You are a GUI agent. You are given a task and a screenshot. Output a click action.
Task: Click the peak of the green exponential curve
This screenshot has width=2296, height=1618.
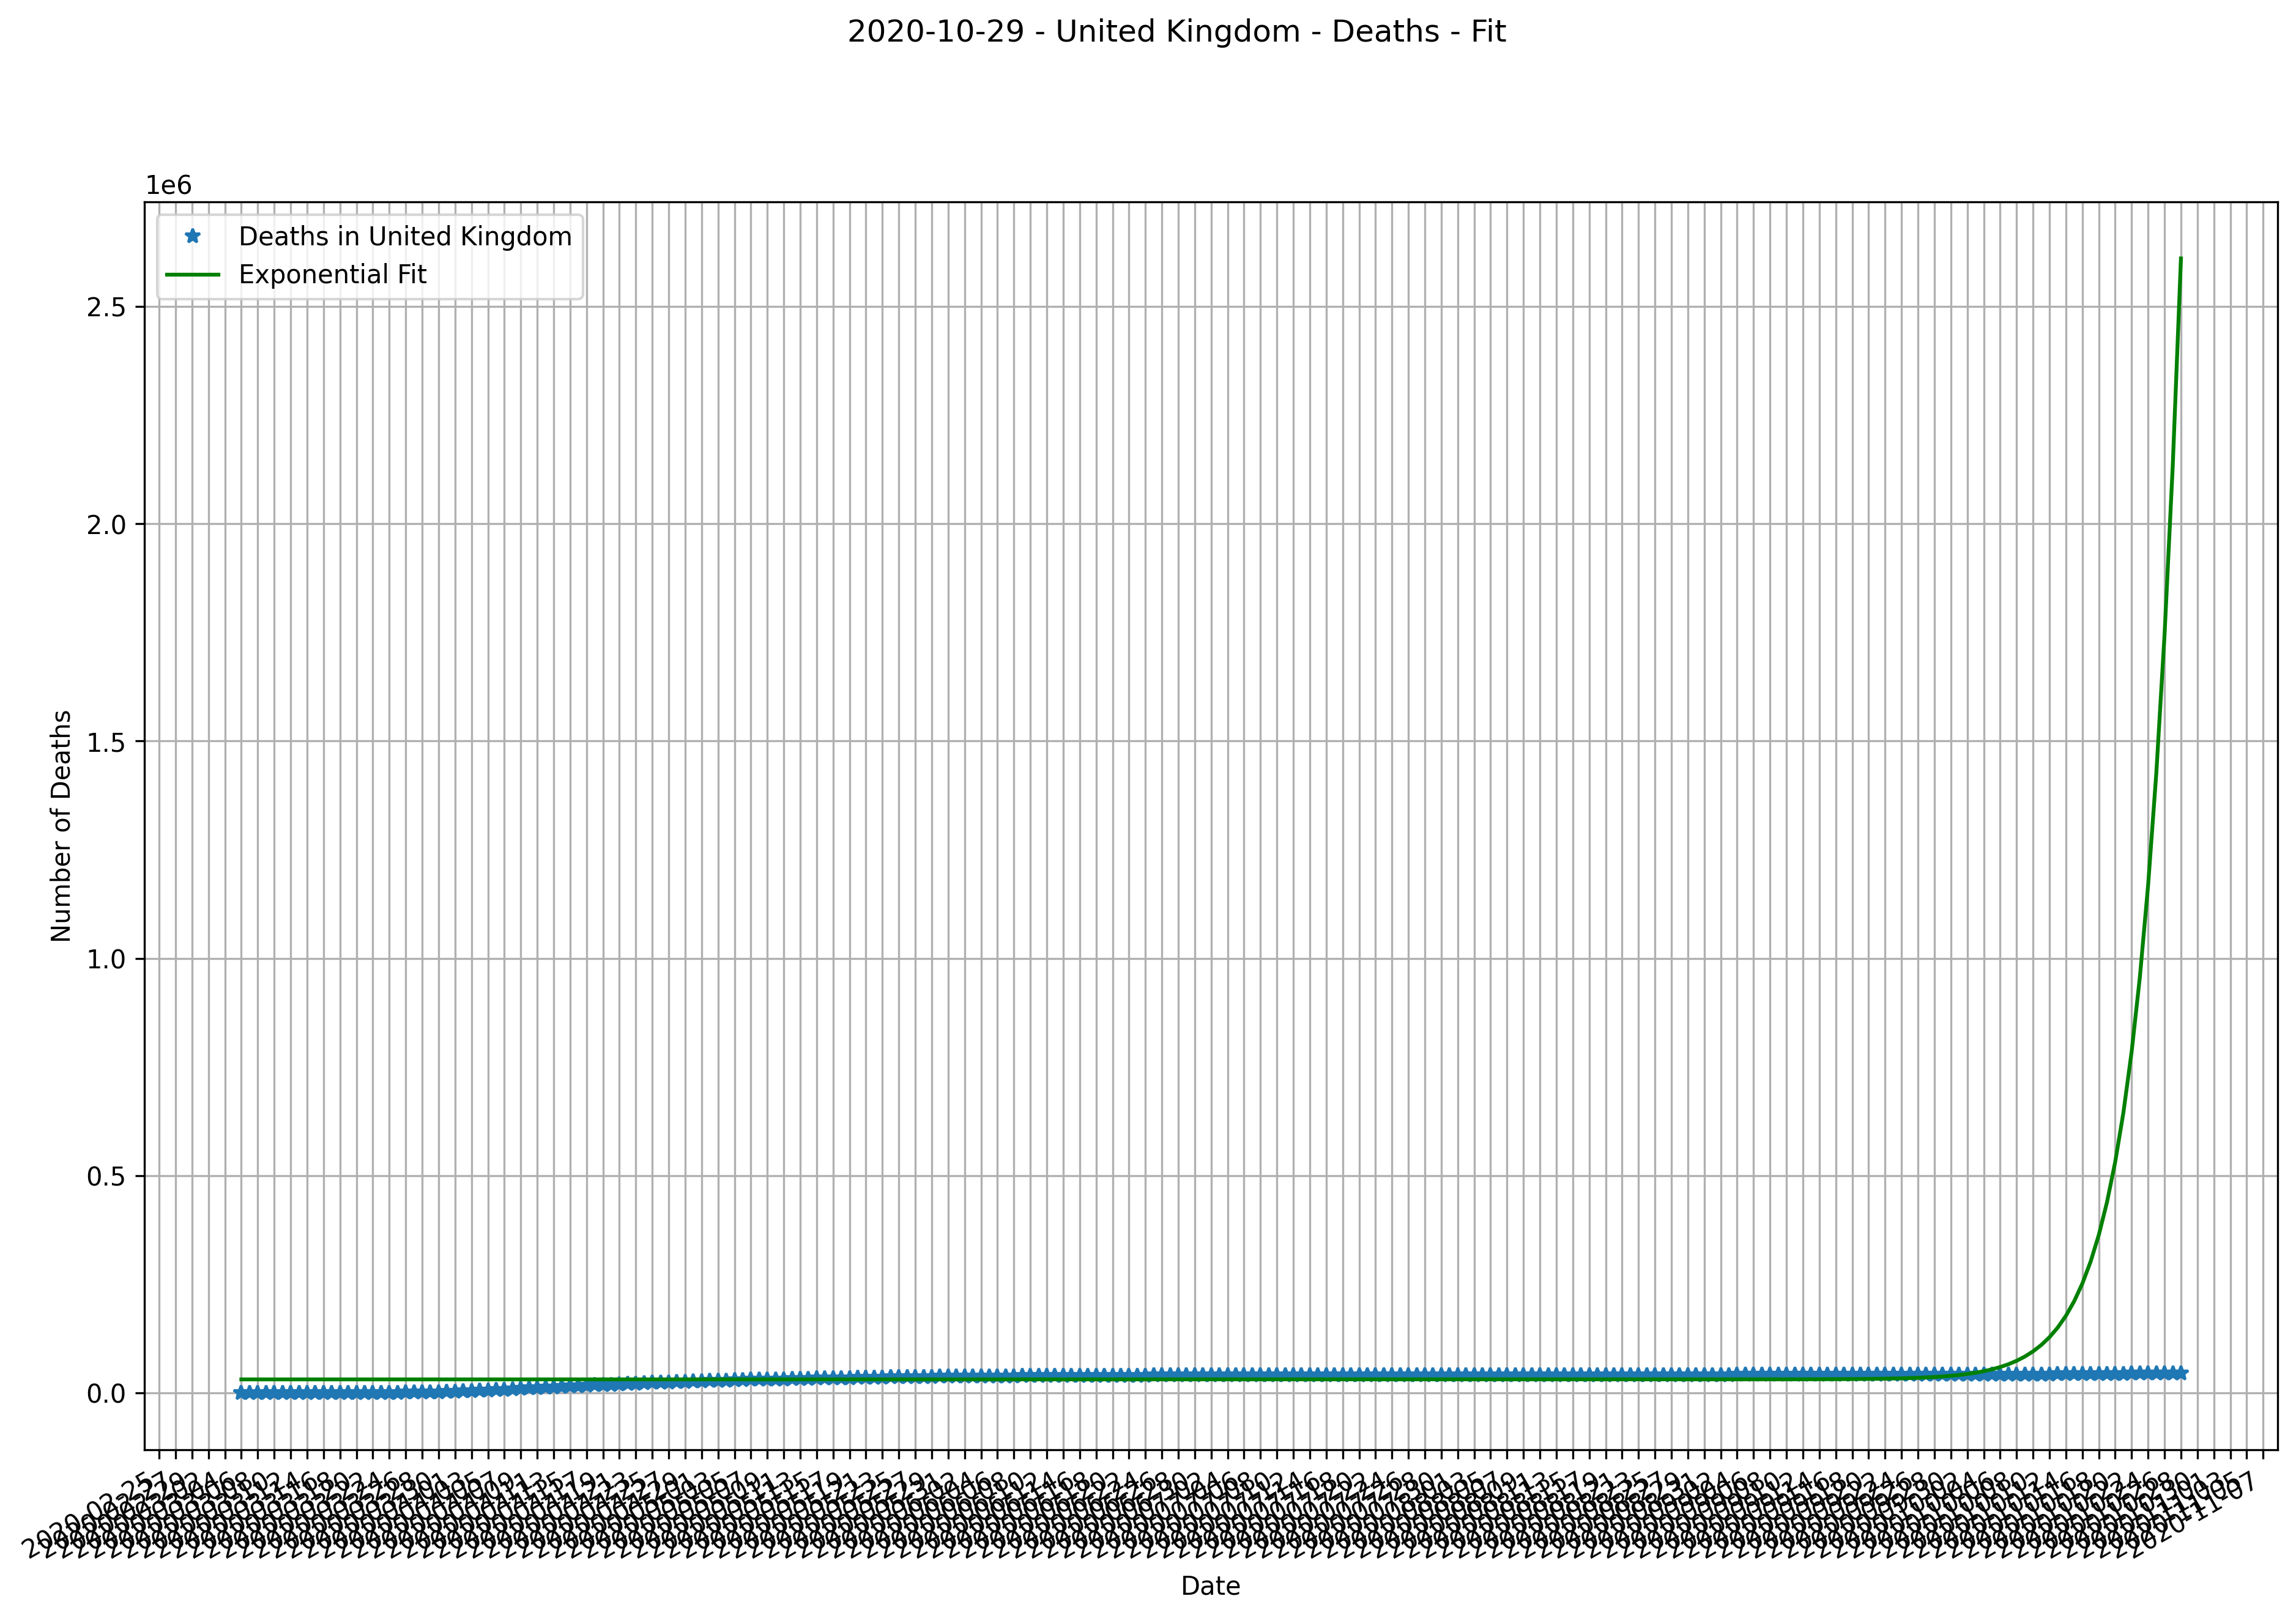pyautogui.click(x=2180, y=259)
